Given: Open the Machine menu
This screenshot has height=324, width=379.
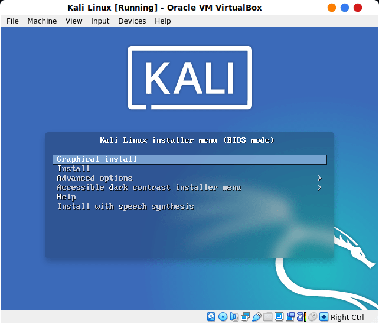Looking at the screenshot, I should (x=42, y=21).
